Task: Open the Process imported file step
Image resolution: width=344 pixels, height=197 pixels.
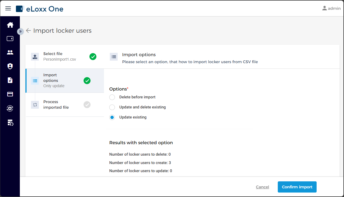Action: pos(65,105)
